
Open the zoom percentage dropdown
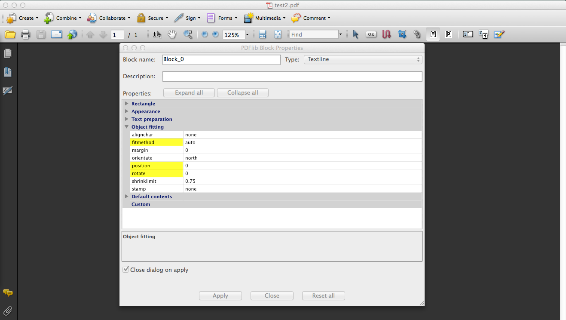pos(247,34)
